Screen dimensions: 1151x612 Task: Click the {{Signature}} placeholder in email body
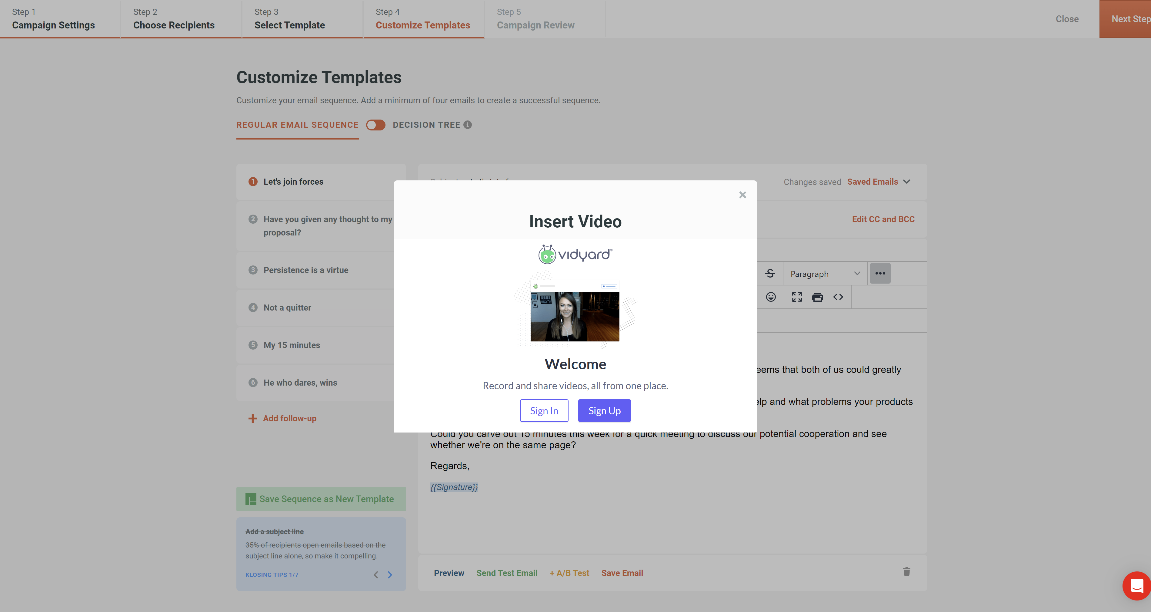pyautogui.click(x=454, y=487)
